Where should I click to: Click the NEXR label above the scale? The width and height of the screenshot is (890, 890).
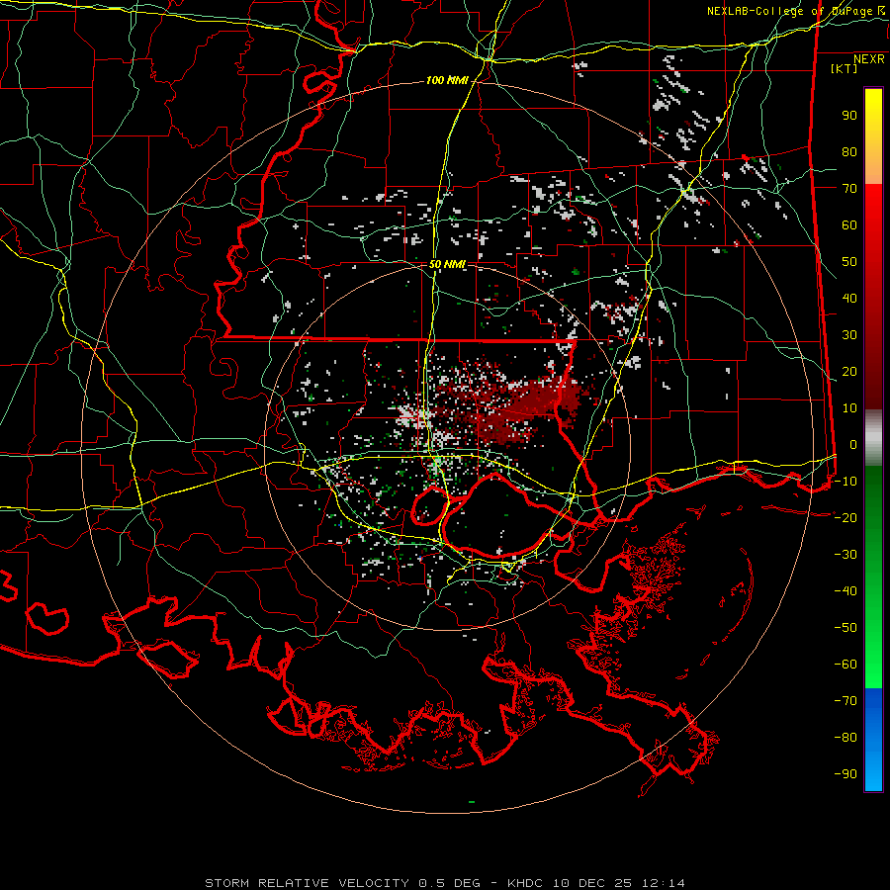(868, 59)
